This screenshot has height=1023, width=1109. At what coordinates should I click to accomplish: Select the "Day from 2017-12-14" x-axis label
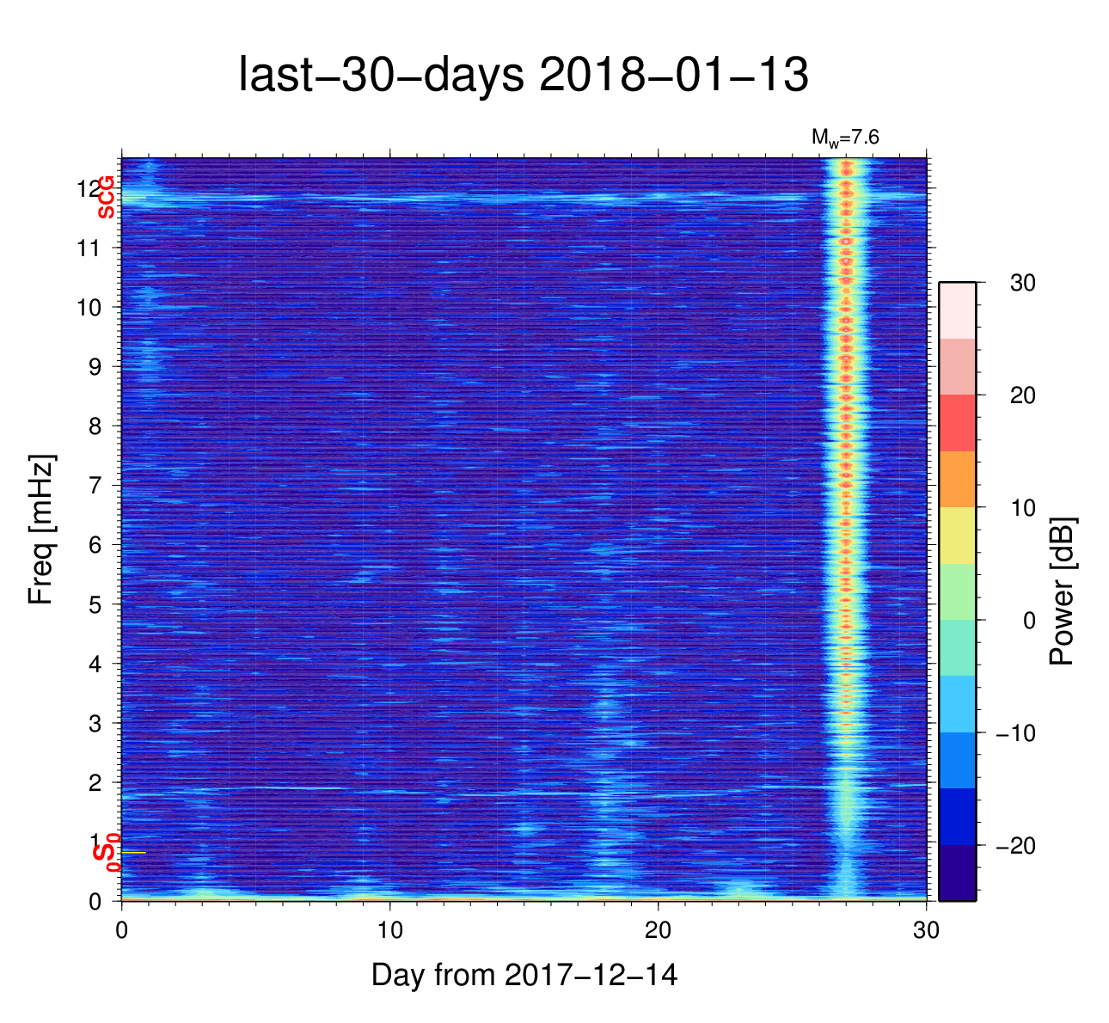point(524,975)
